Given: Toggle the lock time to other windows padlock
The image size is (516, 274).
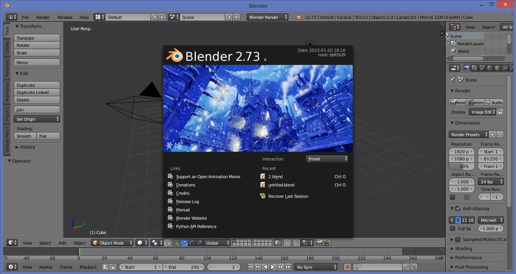Looking at the screenshot, I should pos(113,267).
